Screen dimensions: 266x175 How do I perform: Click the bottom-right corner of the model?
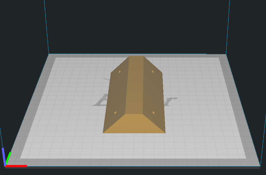pyautogui.click(x=165, y=132)
